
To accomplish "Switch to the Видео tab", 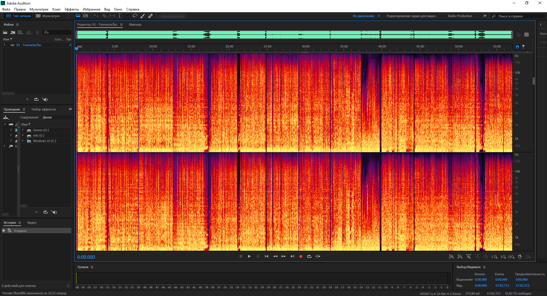I will point(32,223).
